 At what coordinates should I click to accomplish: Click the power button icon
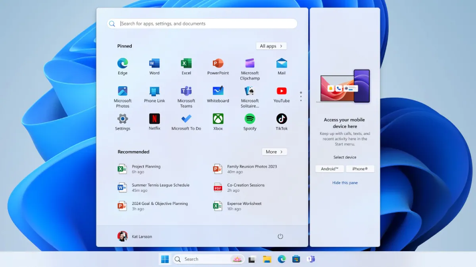[280, 237]
